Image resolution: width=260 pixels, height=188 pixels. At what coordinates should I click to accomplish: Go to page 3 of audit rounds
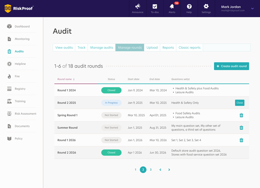(x=151, y=169)
